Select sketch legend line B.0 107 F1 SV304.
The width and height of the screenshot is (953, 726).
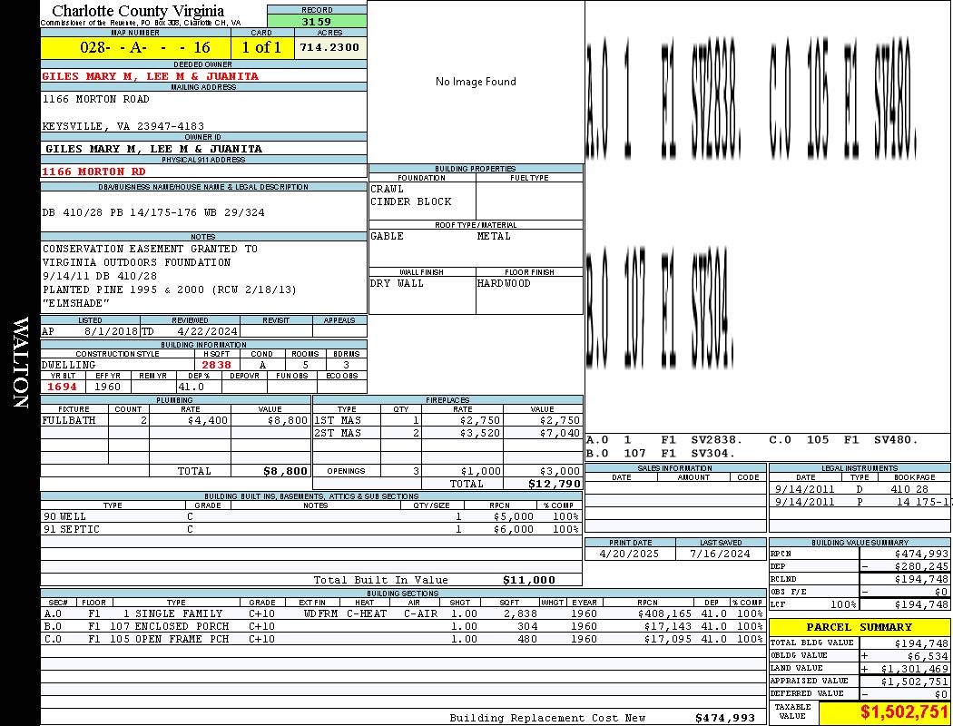[661, 453]
